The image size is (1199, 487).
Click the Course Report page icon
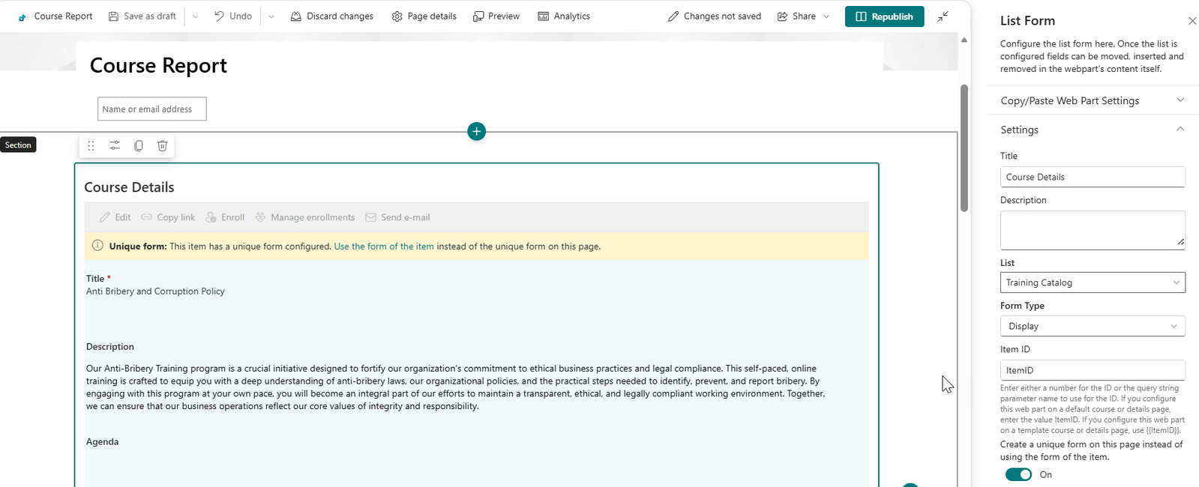tap(22, 16)
